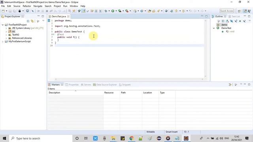Switch to the Java perspective icon

[245, 11]
